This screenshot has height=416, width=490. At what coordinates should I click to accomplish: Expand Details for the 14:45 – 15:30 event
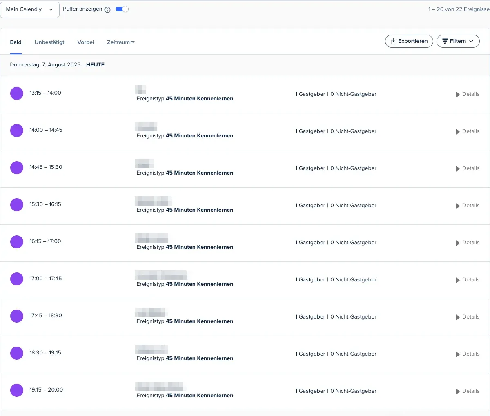(468, 168)
